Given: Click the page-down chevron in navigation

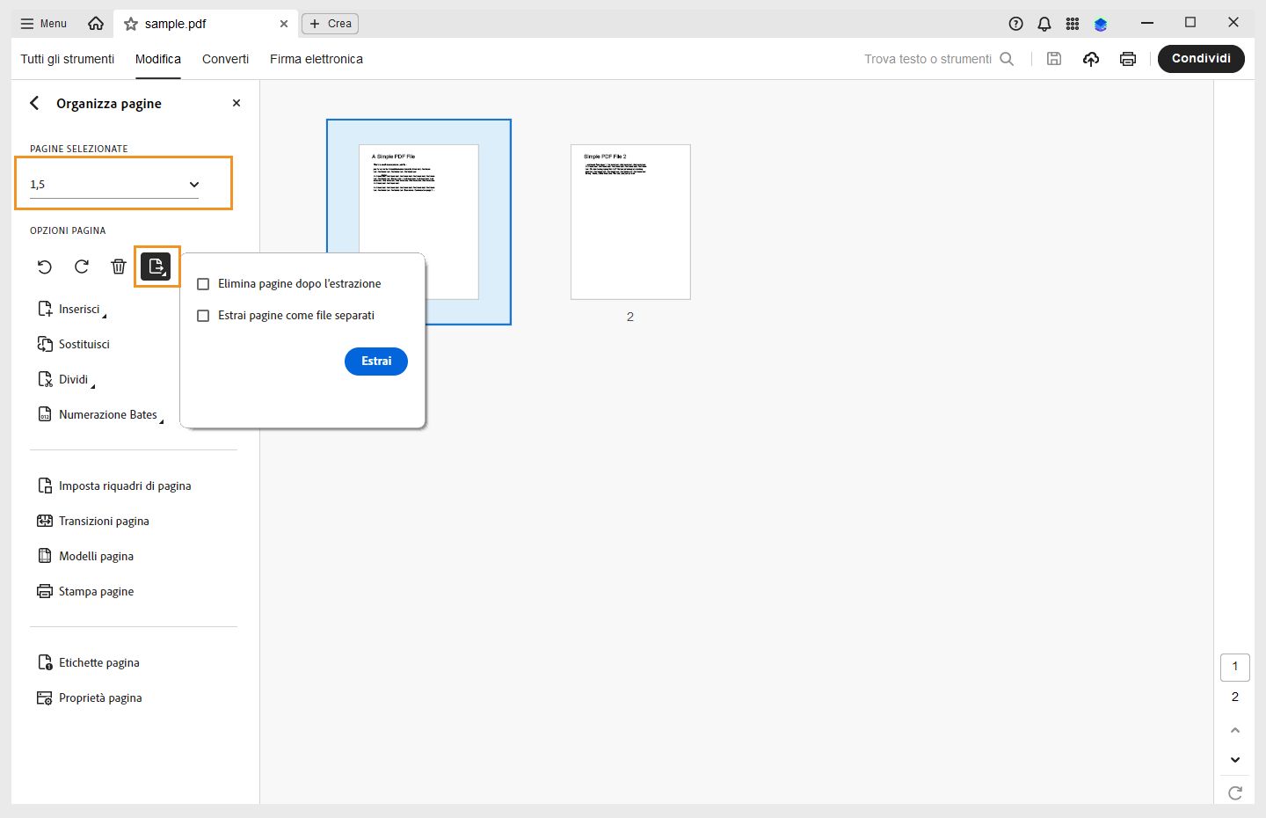Looking at the screenshot, I should [x=1235, y=759].
